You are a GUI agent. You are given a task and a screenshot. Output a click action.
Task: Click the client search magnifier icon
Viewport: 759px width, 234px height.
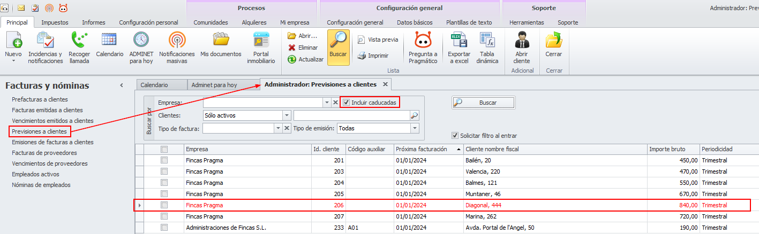(x=414, y=115)
